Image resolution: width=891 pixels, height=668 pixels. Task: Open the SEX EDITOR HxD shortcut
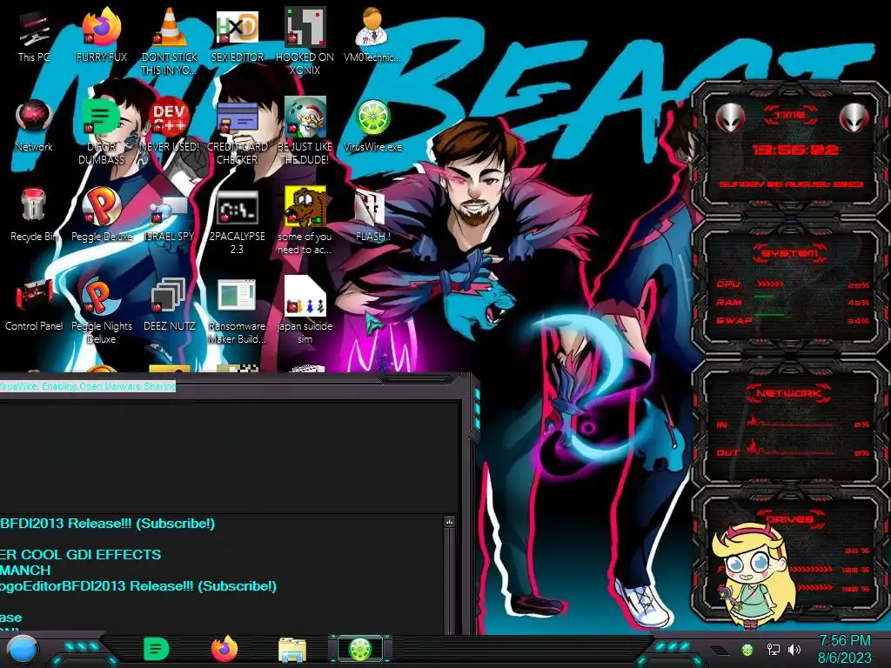pyautogui.click(x=237, y=36)
